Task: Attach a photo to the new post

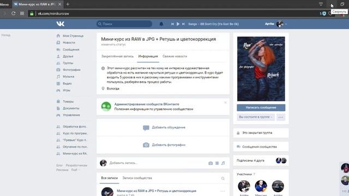Action: (x=210, y=163)
